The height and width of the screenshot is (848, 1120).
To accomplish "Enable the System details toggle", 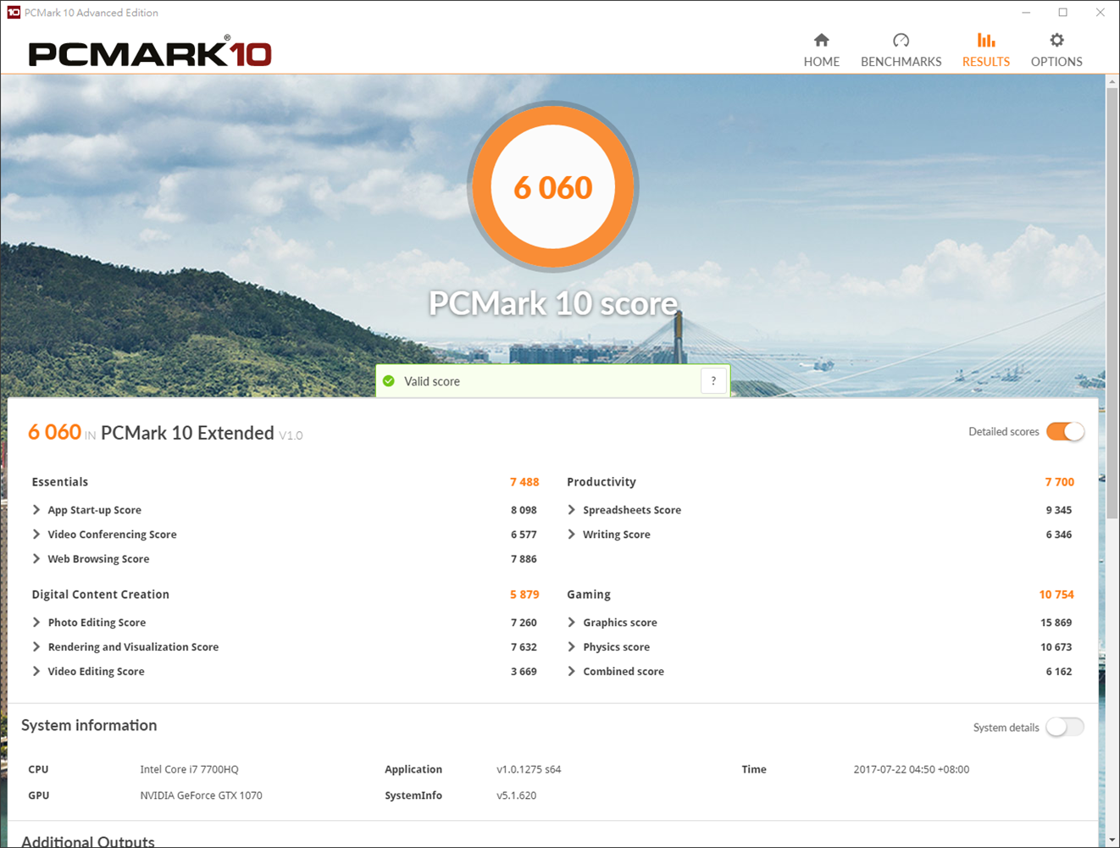I will pos(1064,727).
